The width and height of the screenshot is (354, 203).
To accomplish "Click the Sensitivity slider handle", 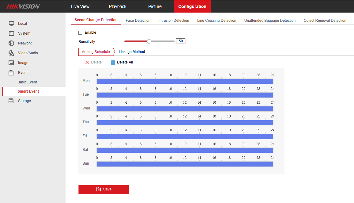I will (149, 41).
